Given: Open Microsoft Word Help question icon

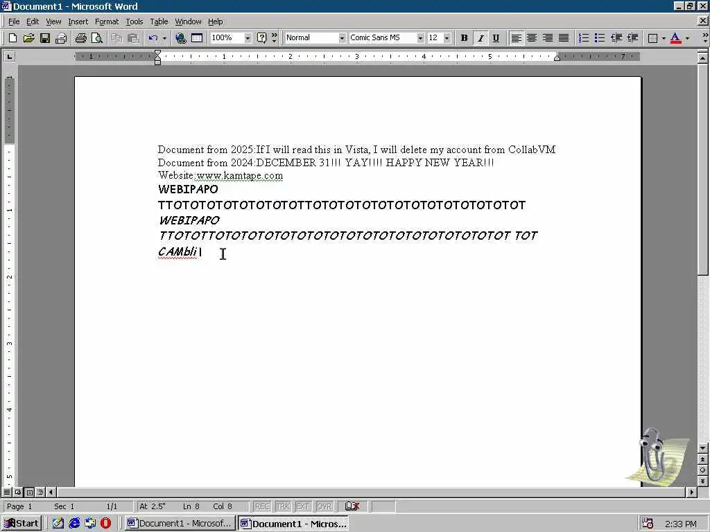Looking at the screenshot, I should (261, 38).
